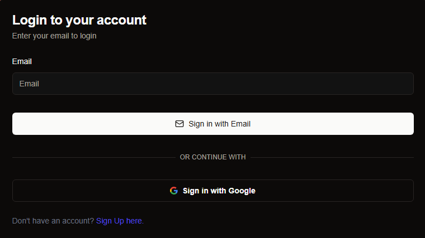This screenshot has height=238, width=425.
Task: Click the divider line right of "OR CONTINUE WITH"
Action: click(333, 157)
